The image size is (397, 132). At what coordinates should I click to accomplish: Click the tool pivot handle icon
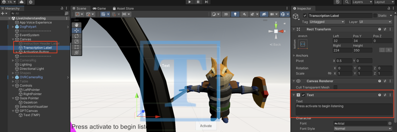pyautogui.click(x=77, y=14)
